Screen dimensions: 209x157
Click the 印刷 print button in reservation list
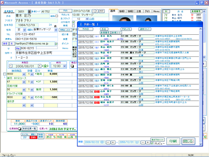173,141
